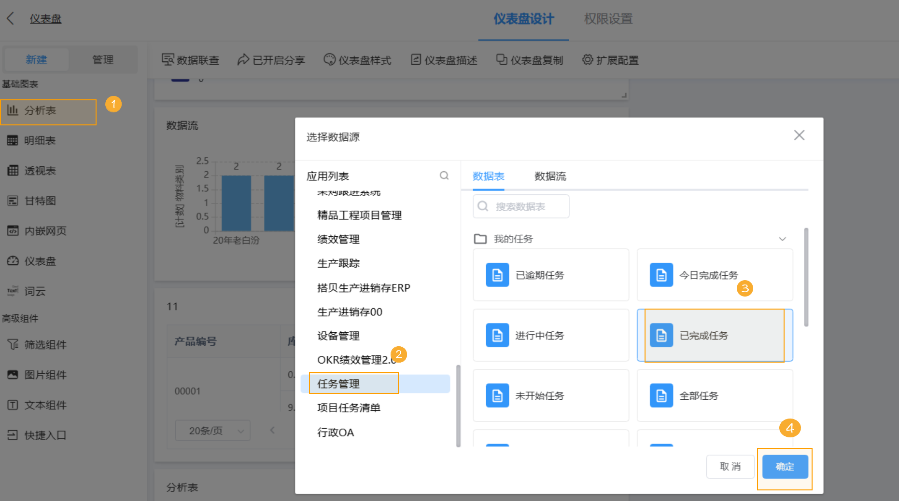Switch to the 管理 tab in sidebar

103,59
